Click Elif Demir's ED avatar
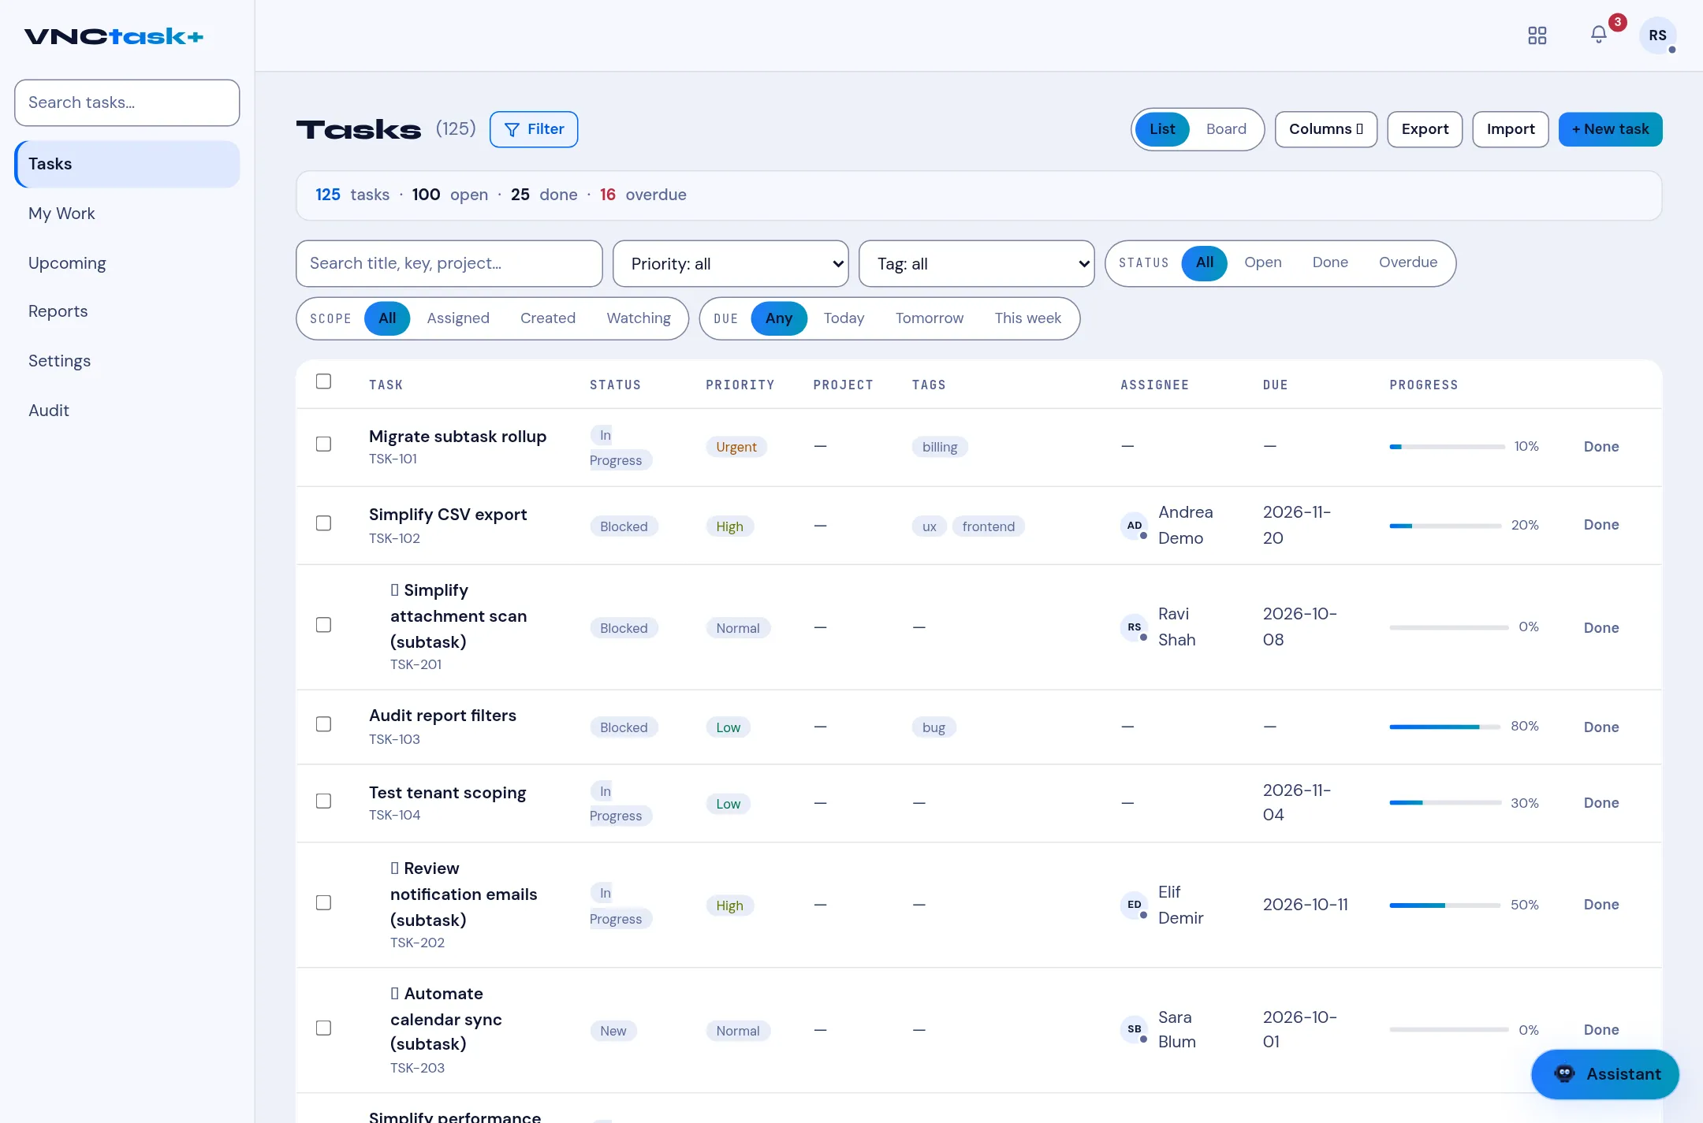The image size is (1703, 1123). pyautogui.click(x=1134, y=905)
